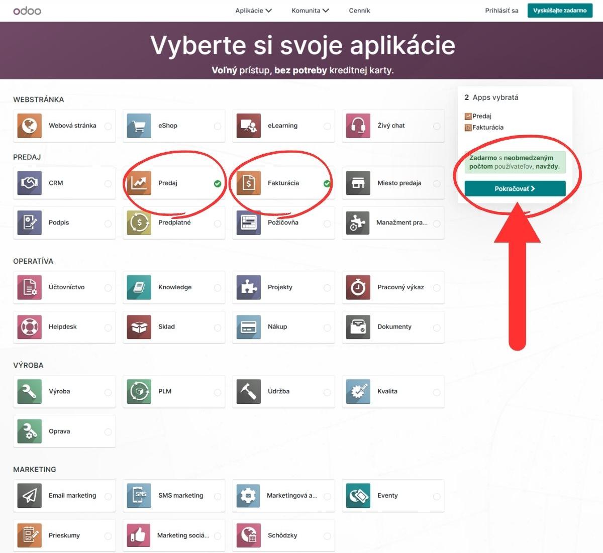
Task: Click the Webová stránka globe icon
Action: pyautogui.click(x=30, y=126)
